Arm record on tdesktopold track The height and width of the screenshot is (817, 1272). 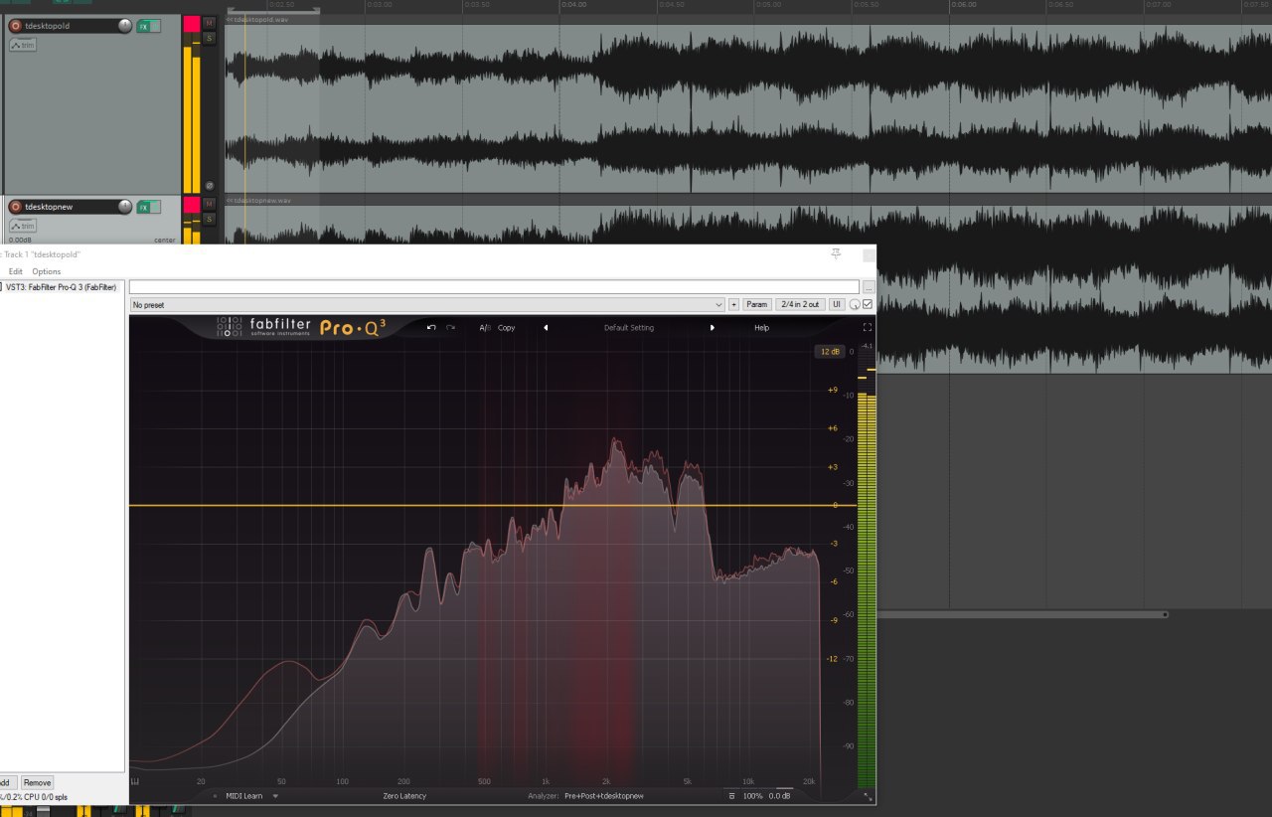[16, 26]
